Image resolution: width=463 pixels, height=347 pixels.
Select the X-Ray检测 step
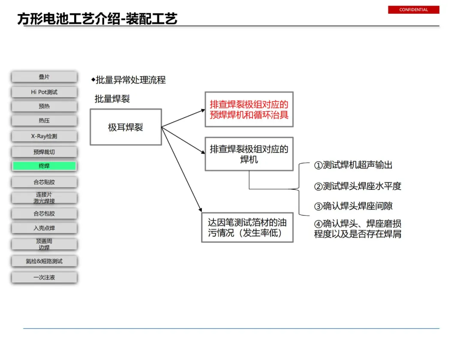pyautogui.click(x=44, y=136)
